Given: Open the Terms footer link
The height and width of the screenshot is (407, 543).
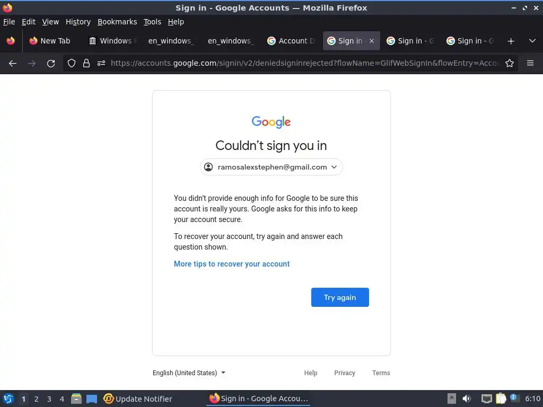Looking at the screenshot, I should tap(381, 373).
